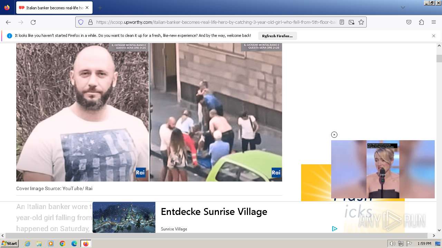442x248 pixels.
Task: Open the Windows Start menu
Action: coord(9,244)
